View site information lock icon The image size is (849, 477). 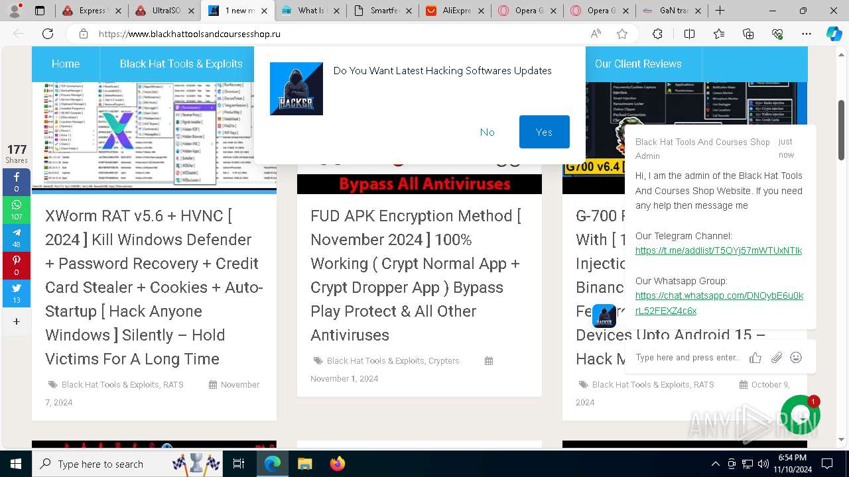pos(84,34)
